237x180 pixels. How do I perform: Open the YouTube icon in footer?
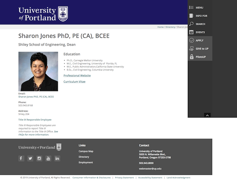click(x=48, y=158)
